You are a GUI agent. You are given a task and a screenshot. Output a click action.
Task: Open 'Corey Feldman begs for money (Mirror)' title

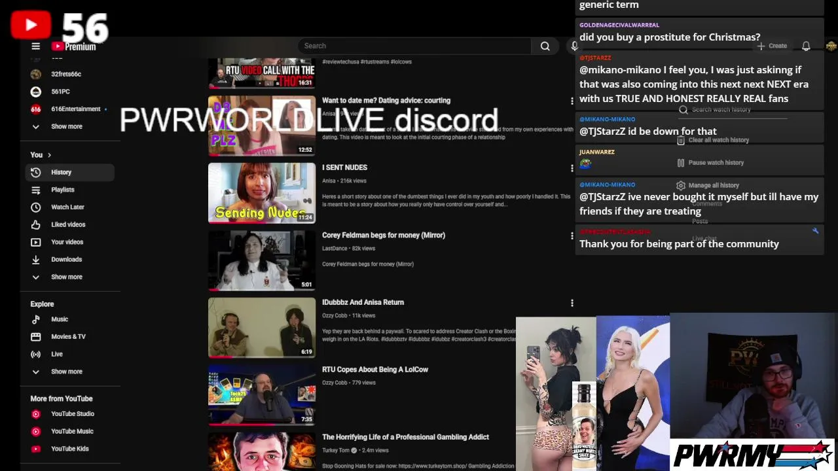coord(384,235)
